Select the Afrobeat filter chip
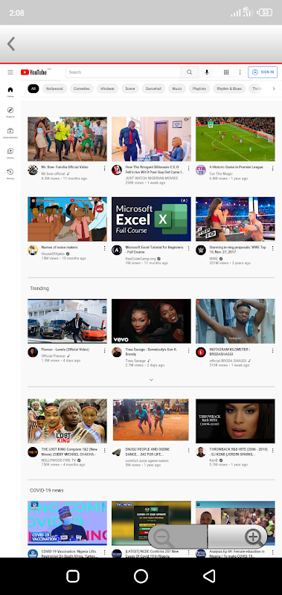 (107, 89)
